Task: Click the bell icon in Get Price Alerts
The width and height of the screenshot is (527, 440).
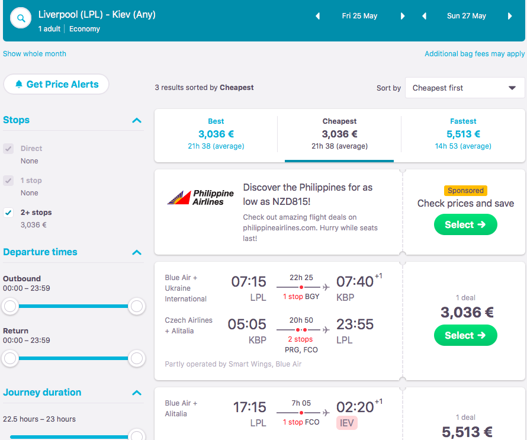Action: tap(19, 84)
